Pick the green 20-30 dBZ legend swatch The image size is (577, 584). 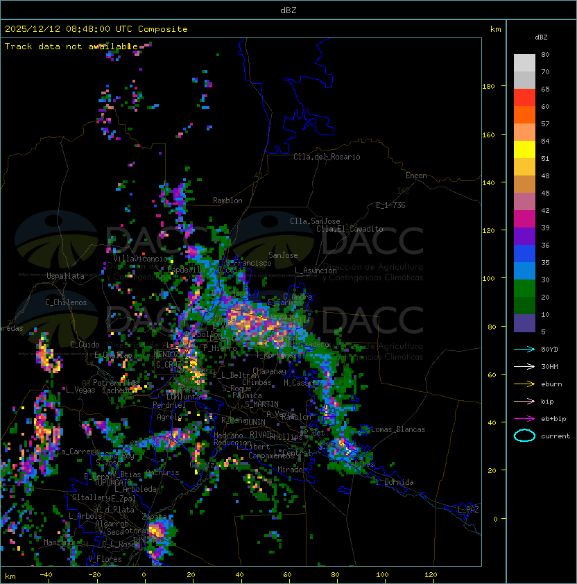(x=524, y=289)
